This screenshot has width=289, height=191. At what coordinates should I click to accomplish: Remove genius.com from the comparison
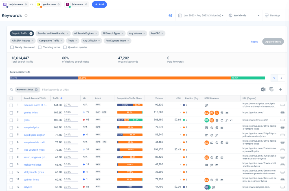point(58,5)
